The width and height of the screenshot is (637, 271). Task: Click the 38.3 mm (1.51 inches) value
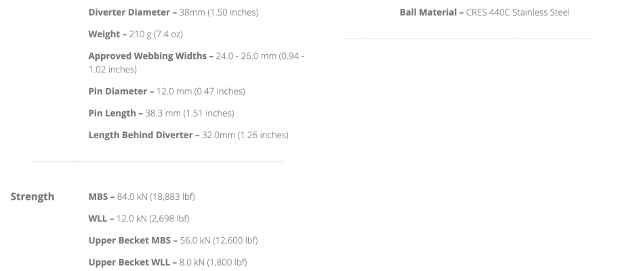pyautogui.click(x=190, y=112)
